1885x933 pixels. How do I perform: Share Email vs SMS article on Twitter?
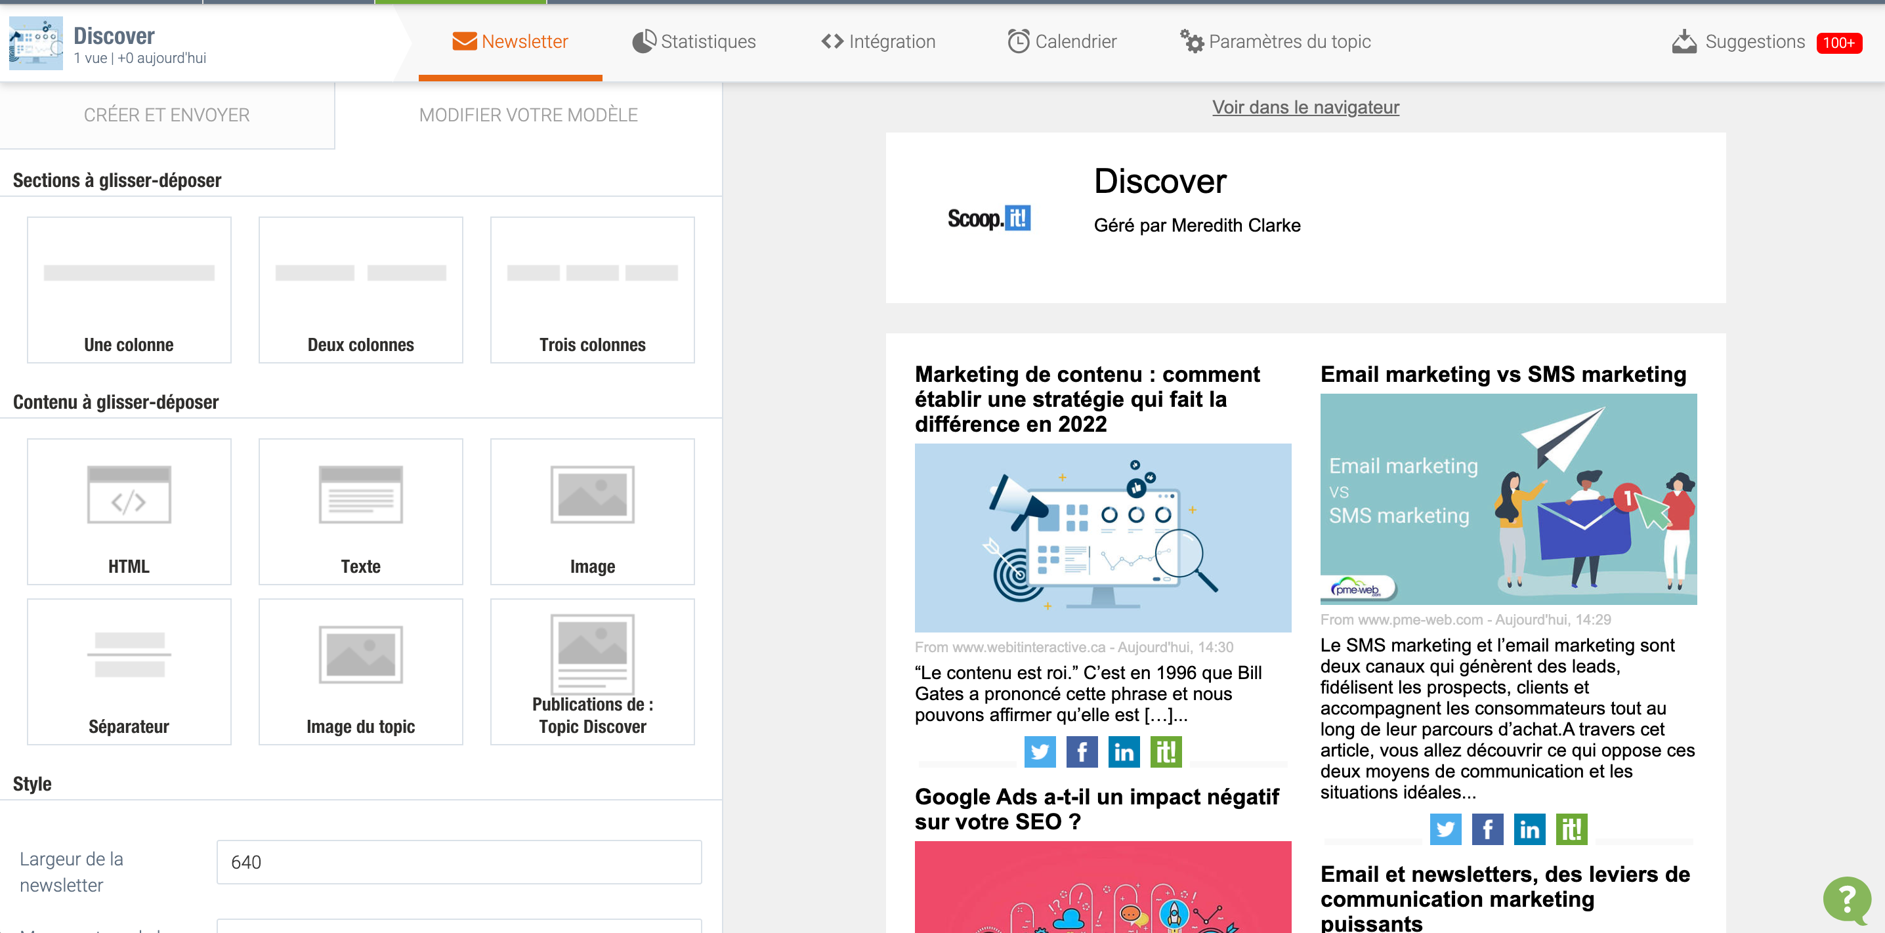[x=1445, y=829]
